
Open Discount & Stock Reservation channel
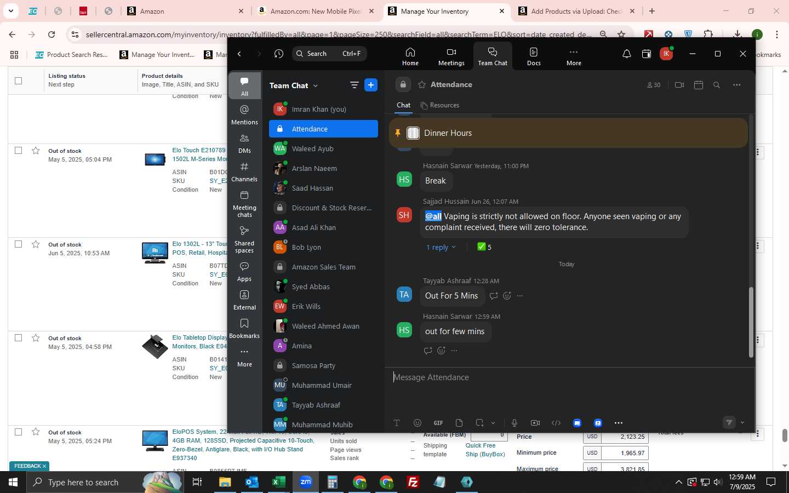click(x=323, y=208)
